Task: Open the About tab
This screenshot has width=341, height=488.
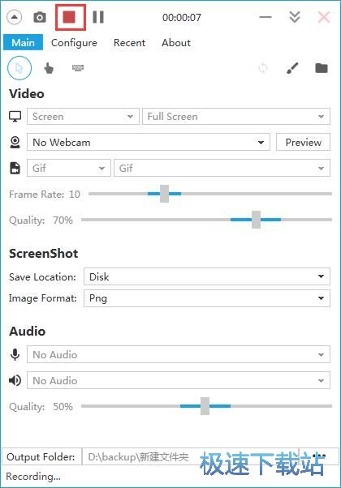Action: click(x=176, y=43)
